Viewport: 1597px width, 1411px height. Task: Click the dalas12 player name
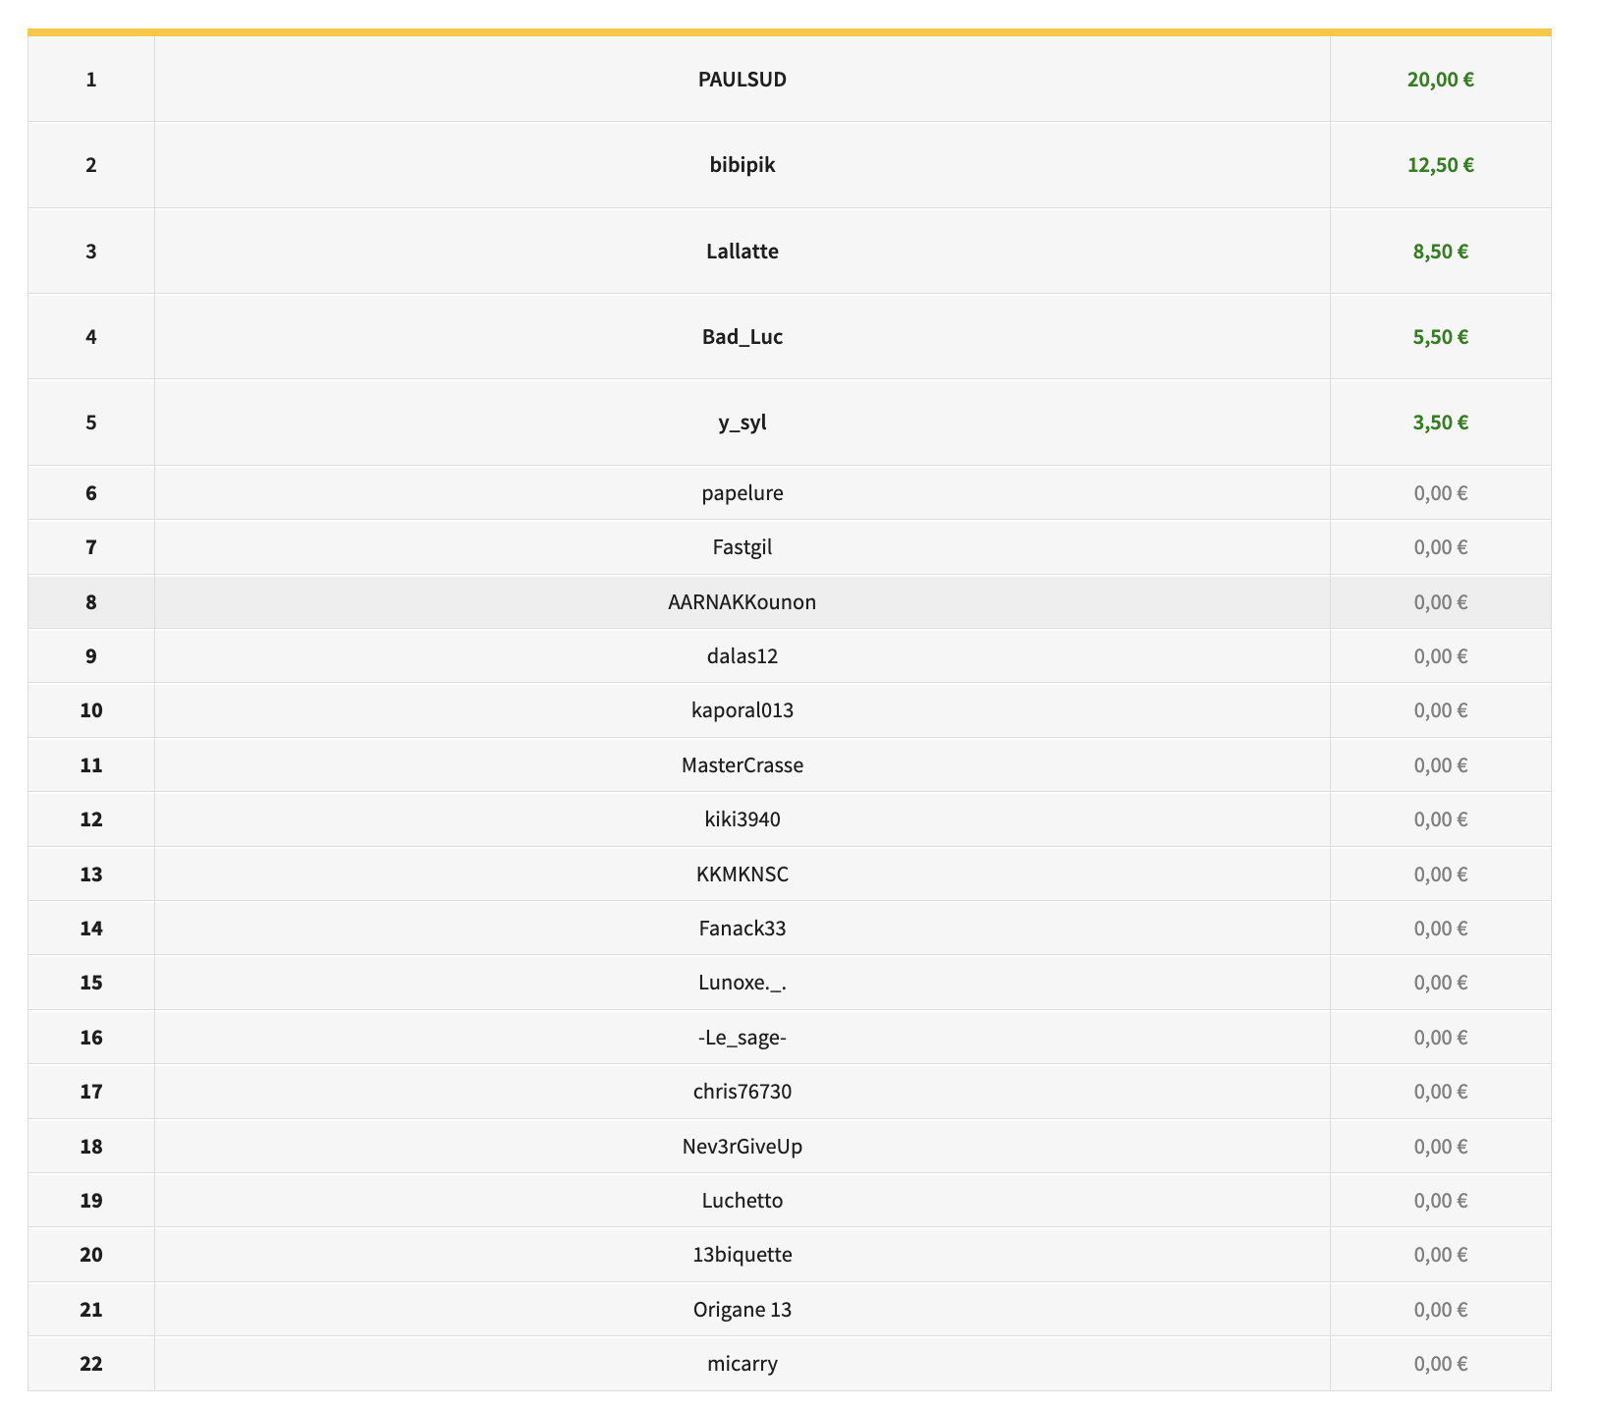click(x=743, y=656)
